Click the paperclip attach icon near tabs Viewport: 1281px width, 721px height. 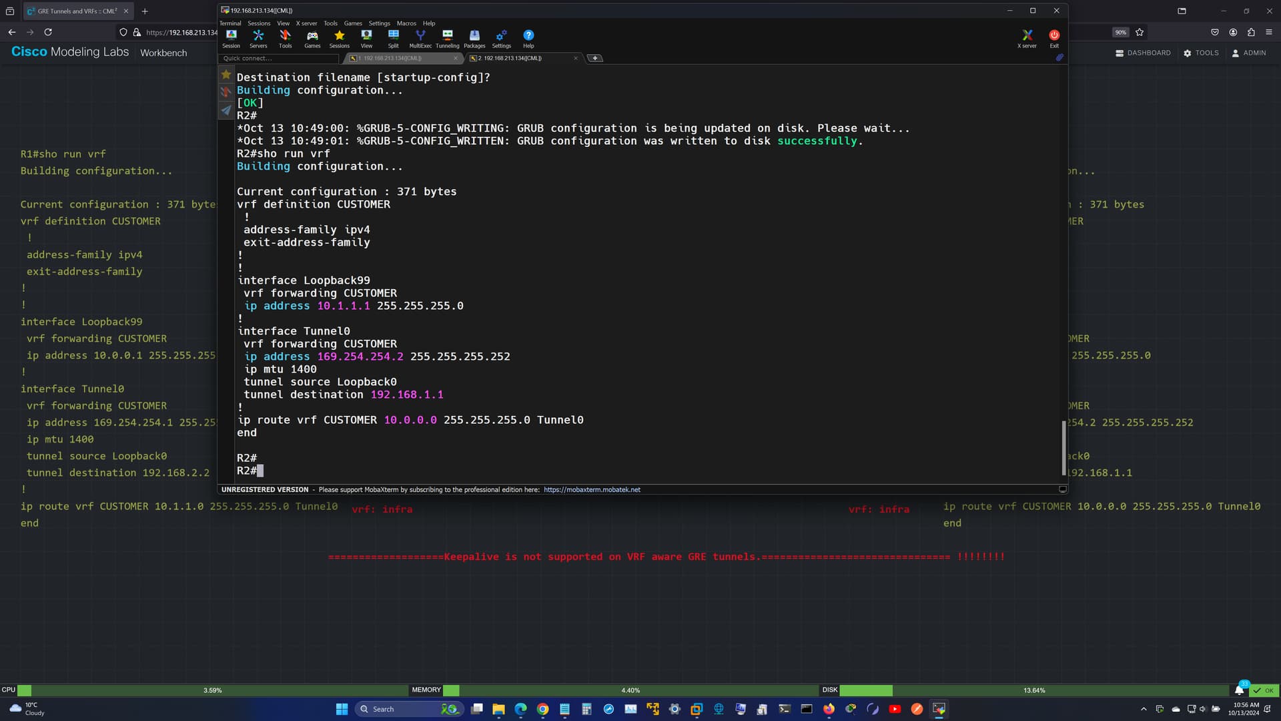click(x=1059, y=58)
